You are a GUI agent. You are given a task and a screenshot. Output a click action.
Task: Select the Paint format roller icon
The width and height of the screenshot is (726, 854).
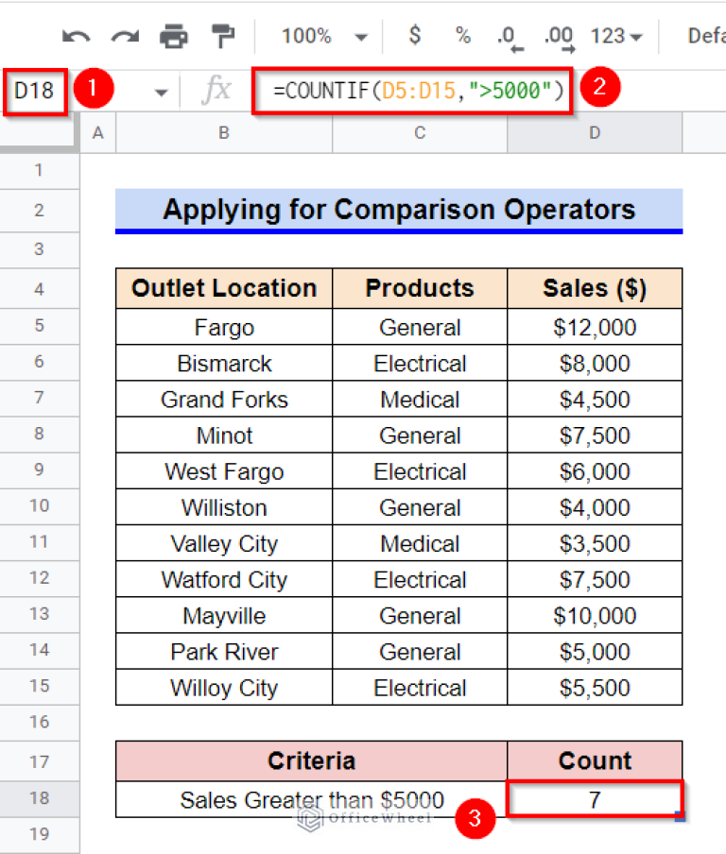223,37
